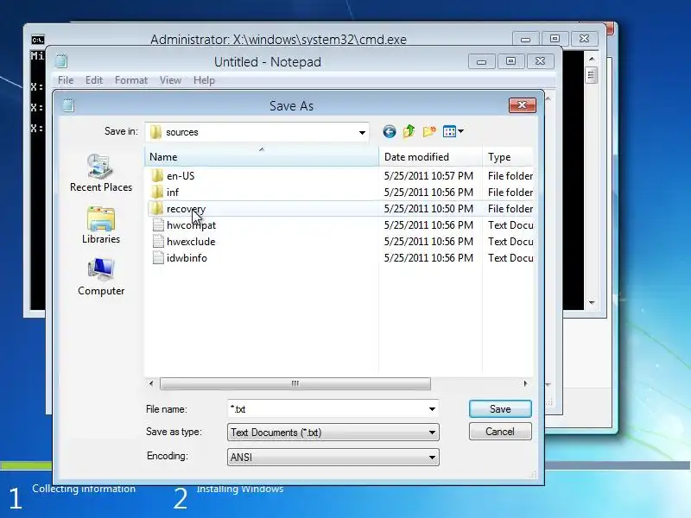This screenshot has height=518, width=691.
Task: Go up one folder level
Action: point(409,131)
